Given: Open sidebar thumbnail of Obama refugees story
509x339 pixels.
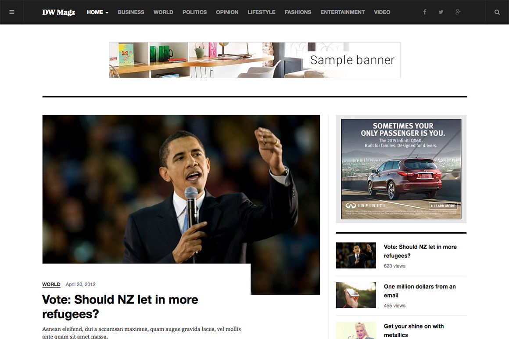Looking at the screenshot, I should click(x=356, y=255).
